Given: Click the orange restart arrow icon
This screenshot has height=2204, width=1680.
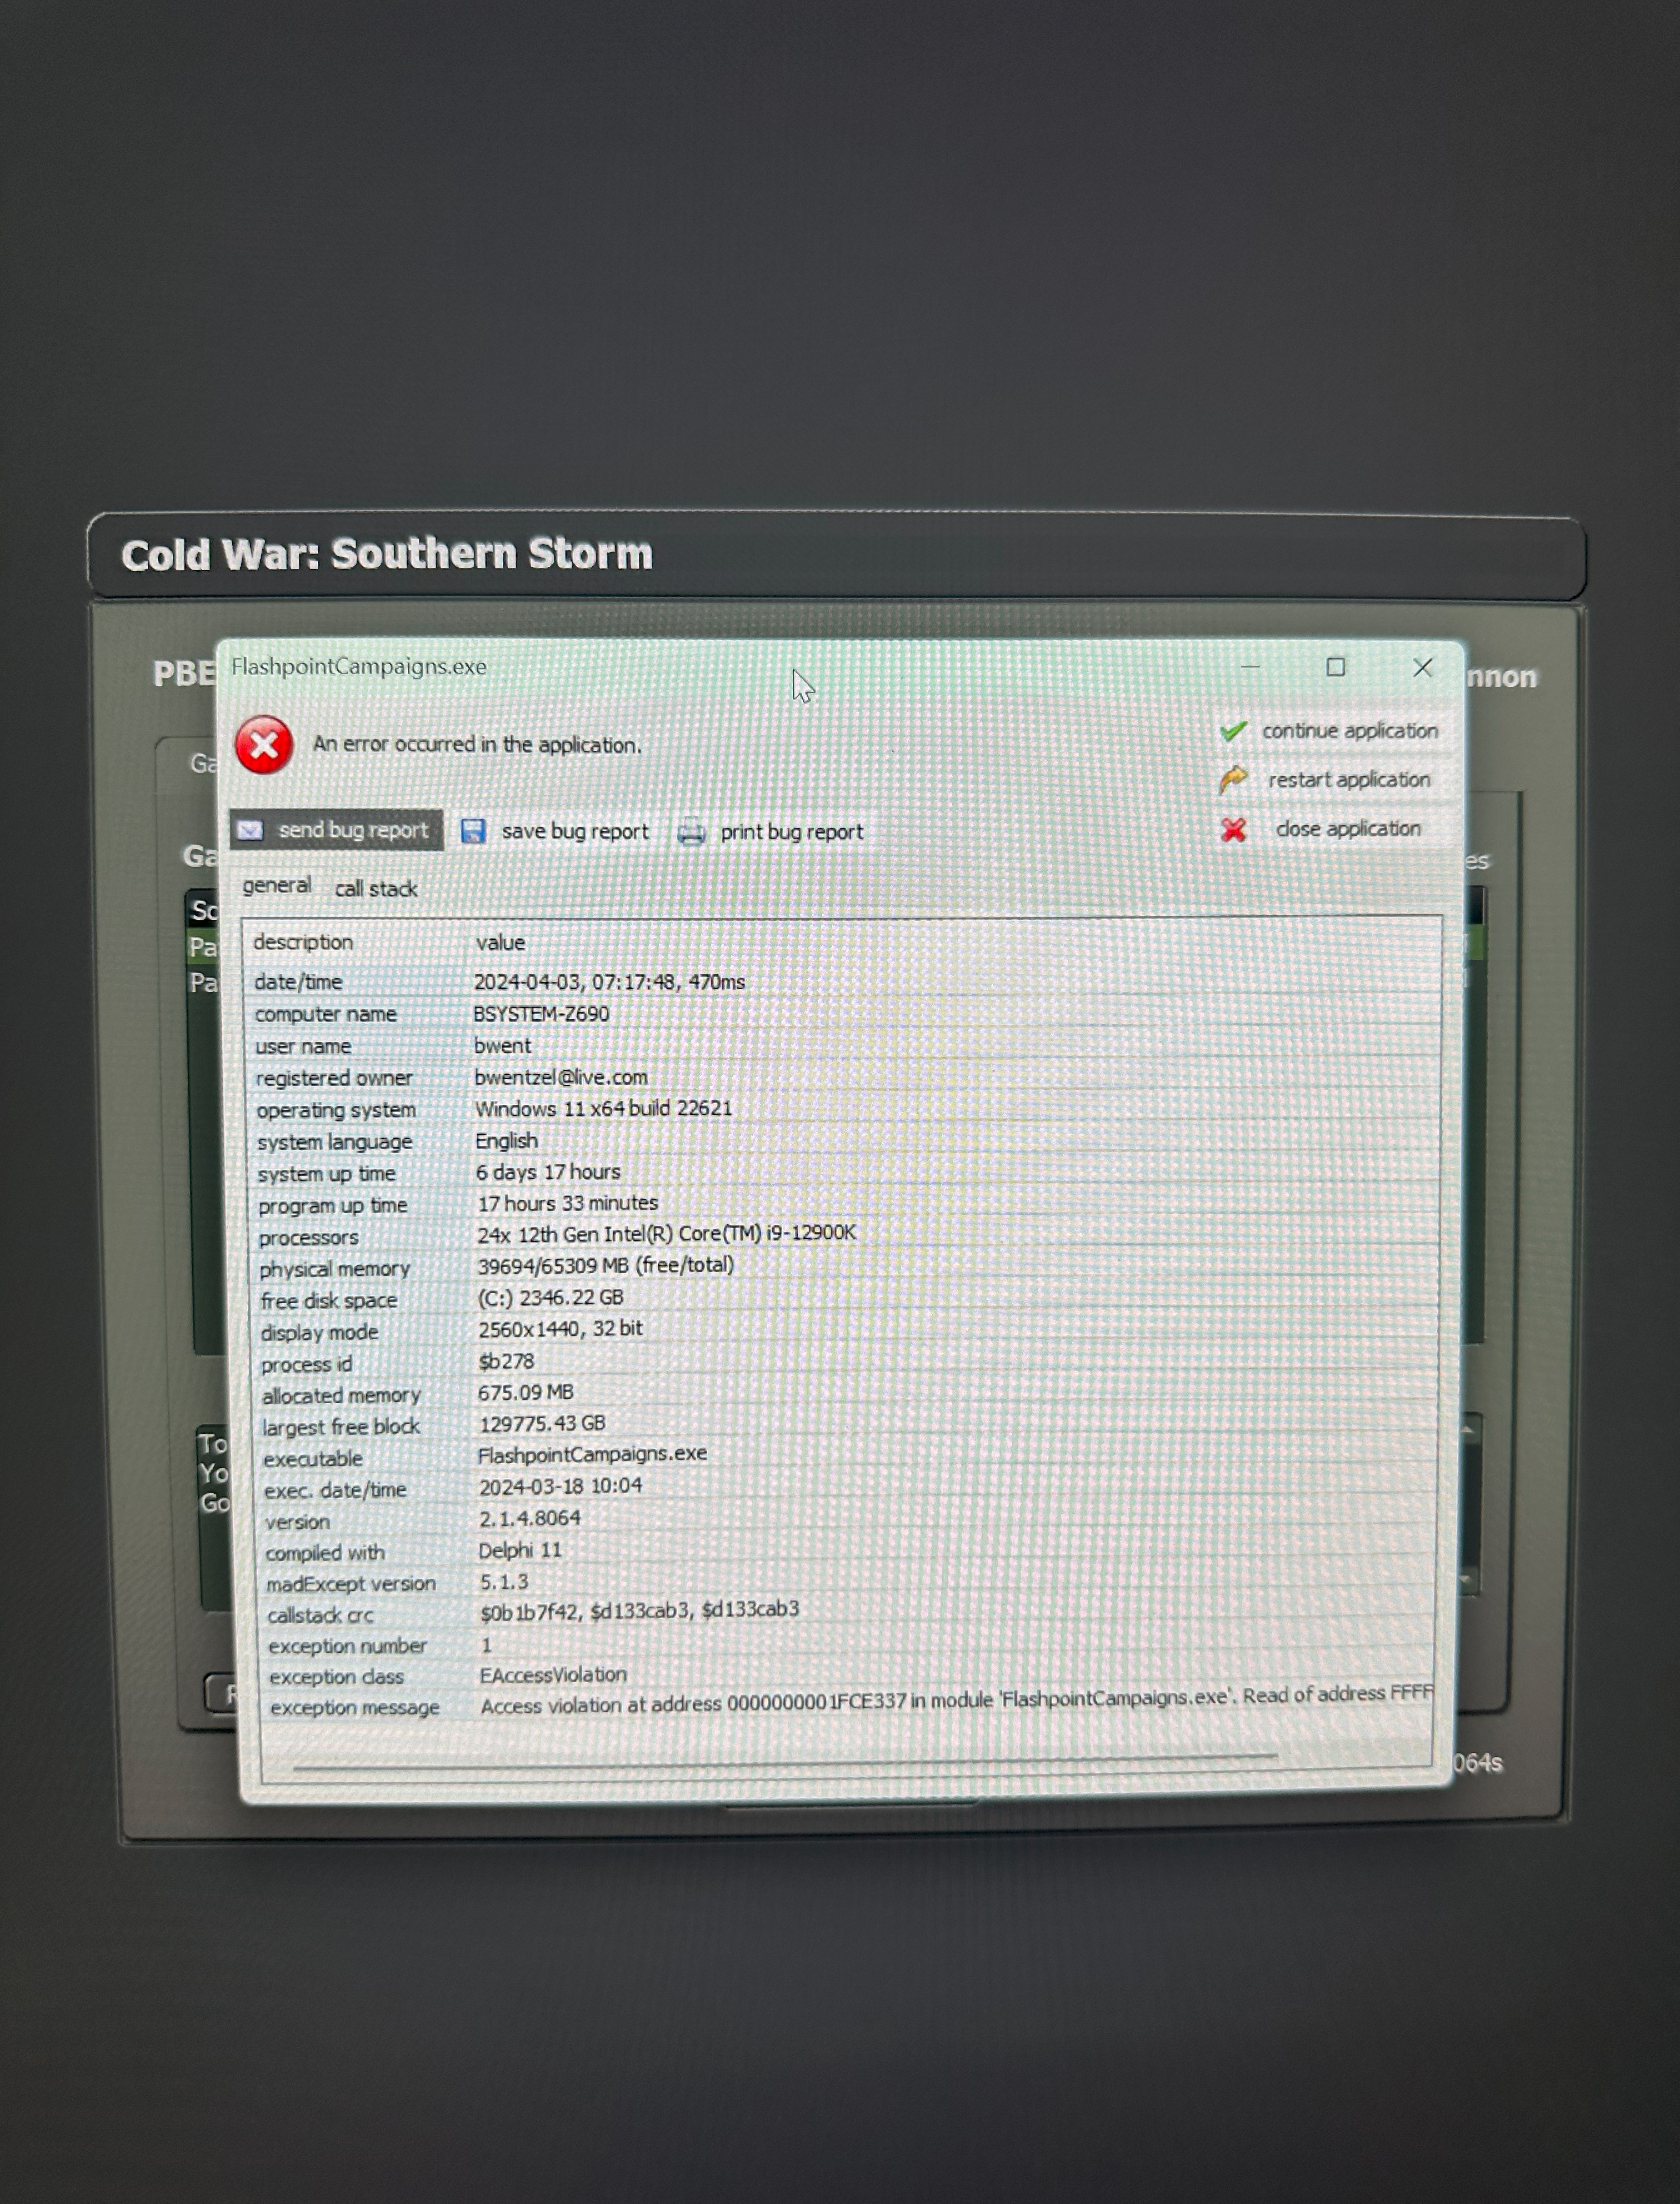Looking at the screenshot, I should click(1233, 779).
